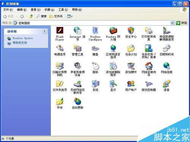Open 安全中心 shield icon
Viewport: 190px width, 142px height.
[x=131, y=31]
